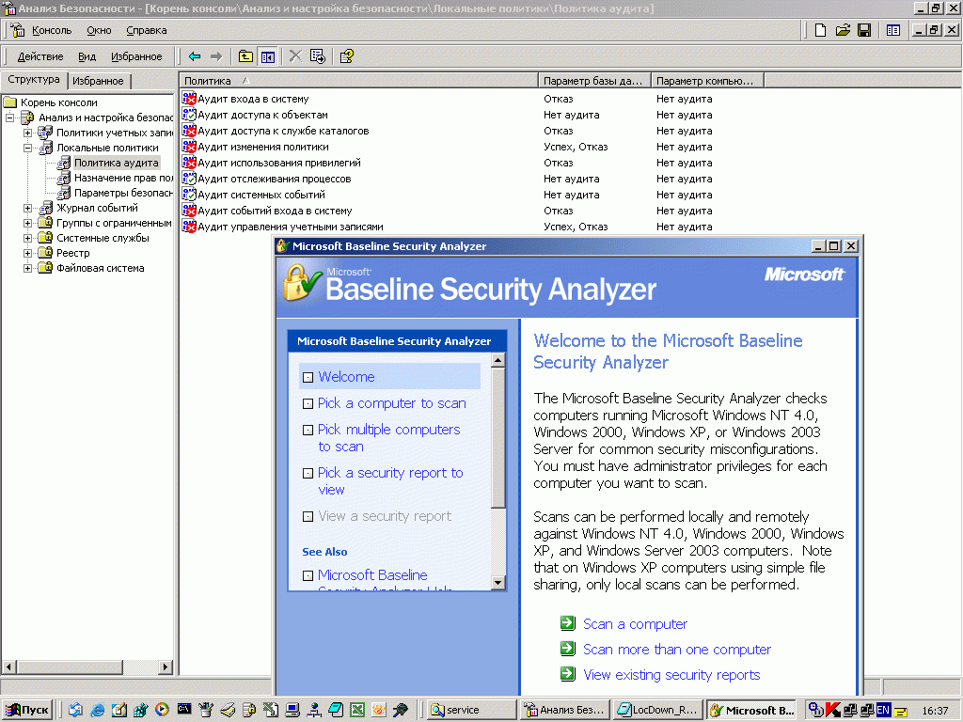Click the icon of the 'Аудит входа в систему' policy
The height and width of the screenshot is (722, 963).
[189, 99]
